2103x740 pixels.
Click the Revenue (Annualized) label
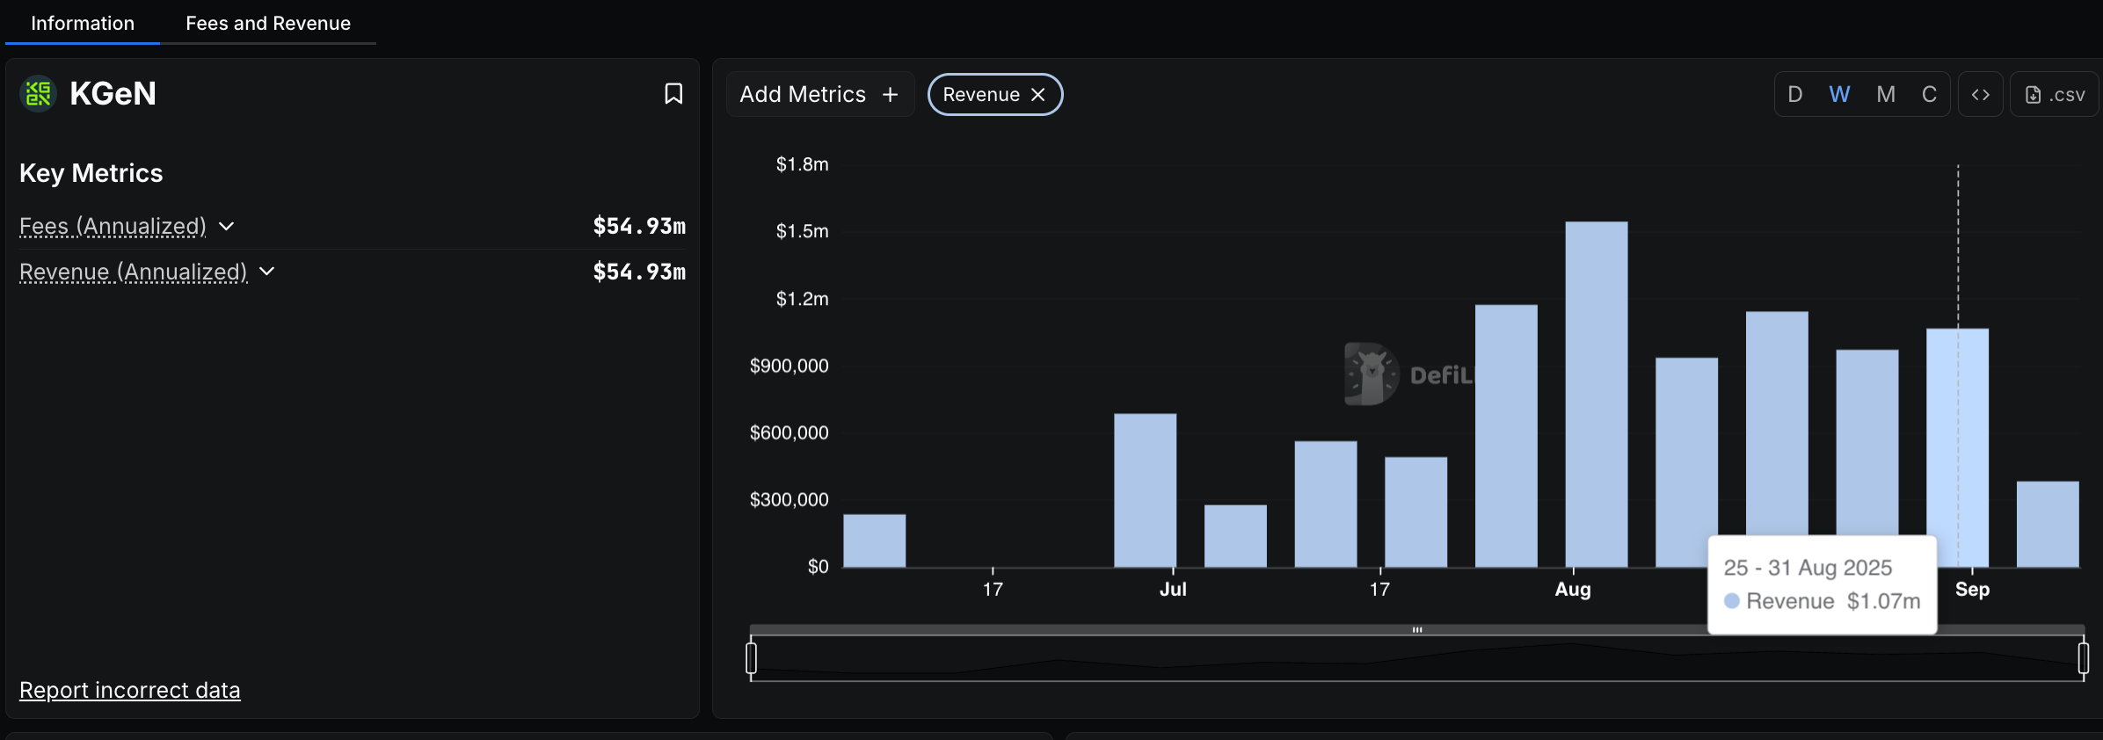(x=134, y=272)
